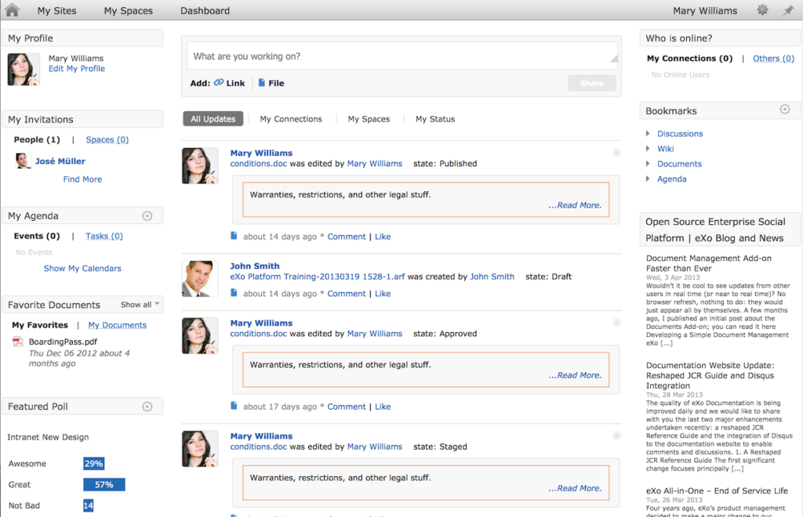This screenshot has height=517, width=803.
Task: Dismiss the top Mary Williams activity update
Action: [619, 152]
